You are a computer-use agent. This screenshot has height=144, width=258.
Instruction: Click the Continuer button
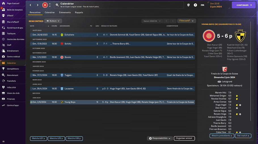point(244,5)
